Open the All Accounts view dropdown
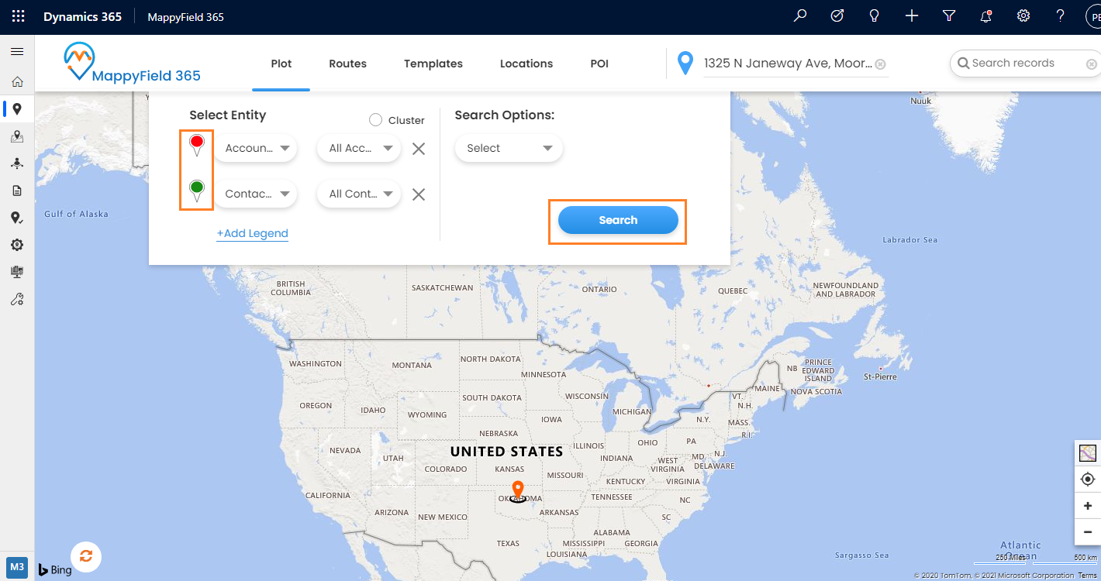This screenshot has width=1101, height=581. point(359,148)
